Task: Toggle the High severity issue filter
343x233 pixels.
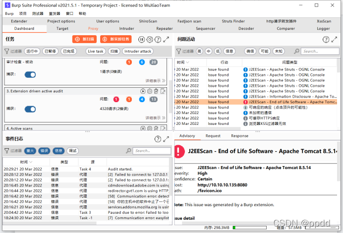Action: (x=199, y=51)
